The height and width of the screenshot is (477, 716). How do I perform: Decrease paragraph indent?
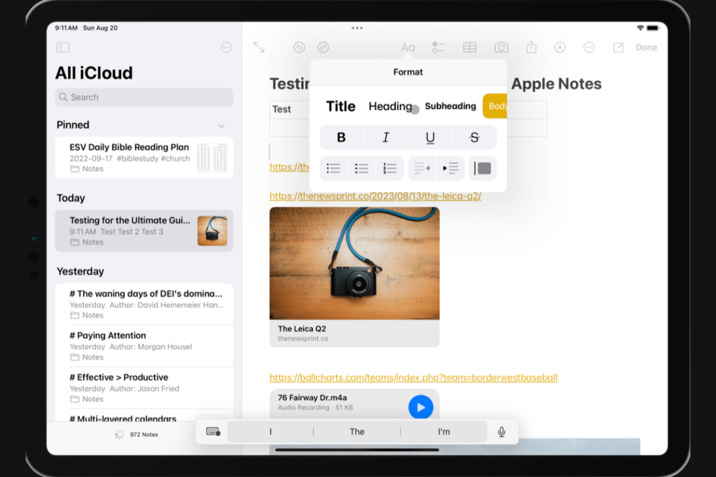pyautogui.click(x=422, y=168)
